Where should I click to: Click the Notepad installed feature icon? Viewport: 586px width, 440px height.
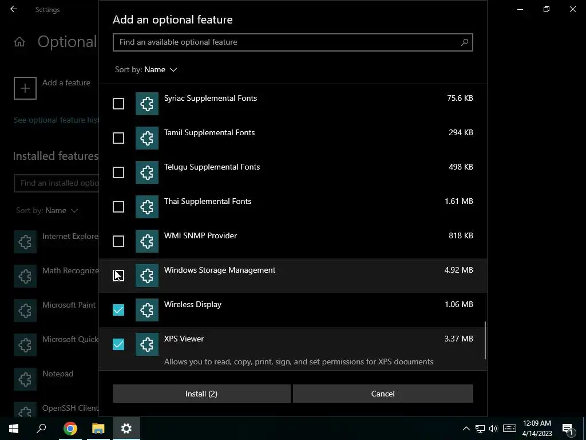point(25,379)
